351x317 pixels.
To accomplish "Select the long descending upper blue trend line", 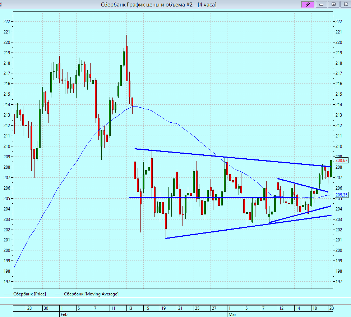I will click(233, 158).
